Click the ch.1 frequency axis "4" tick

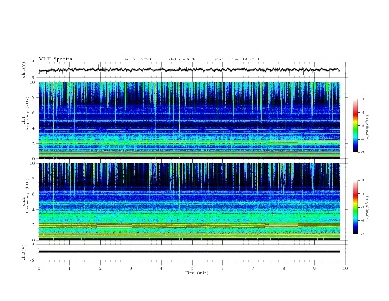[x=34, y=128]
